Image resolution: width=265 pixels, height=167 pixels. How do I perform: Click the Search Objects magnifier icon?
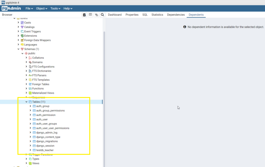click(x=102, y=15)
